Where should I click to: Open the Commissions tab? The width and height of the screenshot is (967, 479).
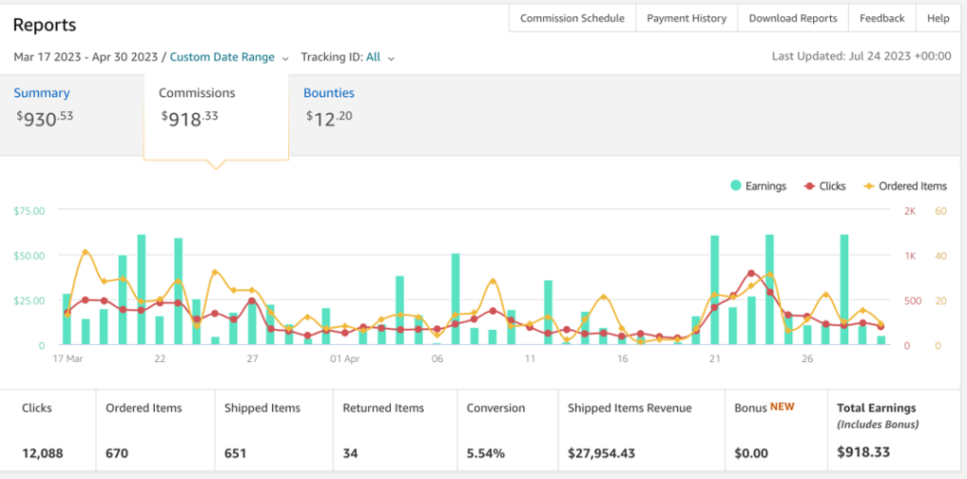[x=196, y=93]
